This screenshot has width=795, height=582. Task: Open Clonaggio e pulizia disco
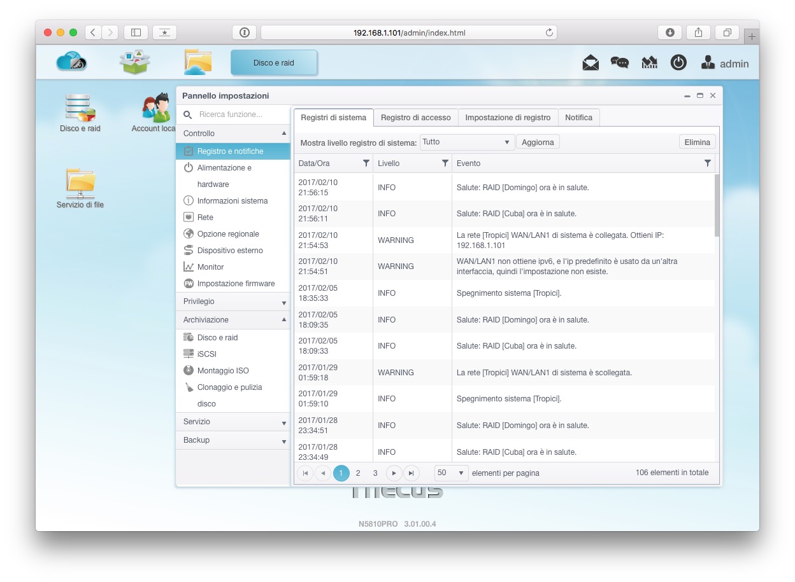tap(233, 396)
